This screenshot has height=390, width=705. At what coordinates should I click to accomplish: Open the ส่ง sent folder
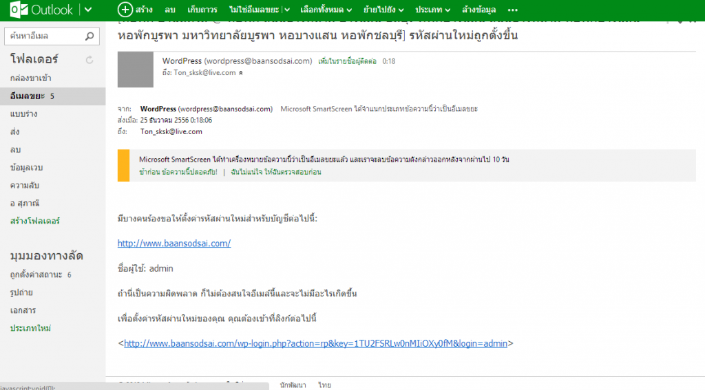[15, 131]
